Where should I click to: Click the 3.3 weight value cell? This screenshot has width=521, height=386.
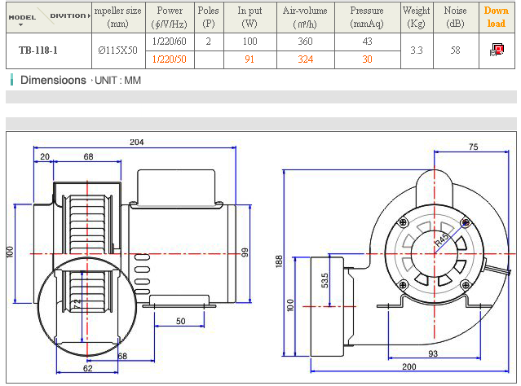(416, 50)
